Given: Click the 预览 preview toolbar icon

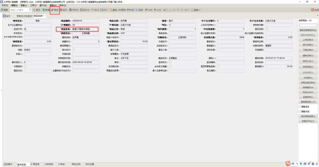Looking at the screenshot, I should click(x=120, y=10).
